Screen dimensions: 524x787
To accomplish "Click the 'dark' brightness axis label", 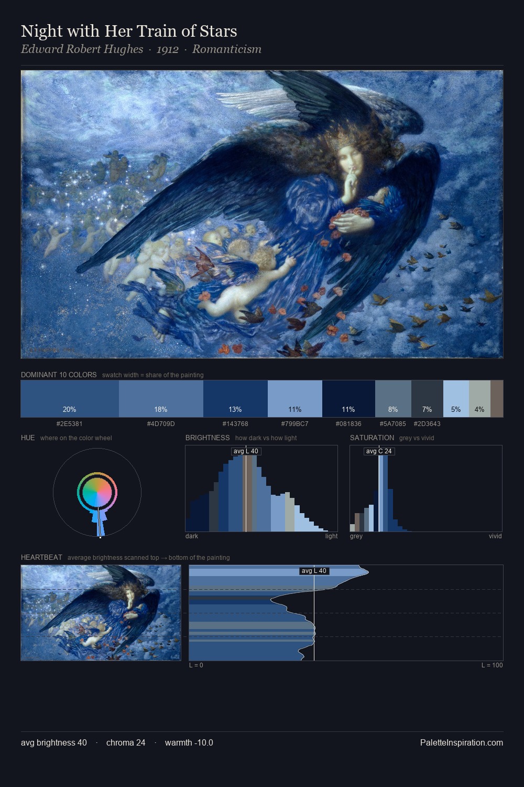I will 192,536.
